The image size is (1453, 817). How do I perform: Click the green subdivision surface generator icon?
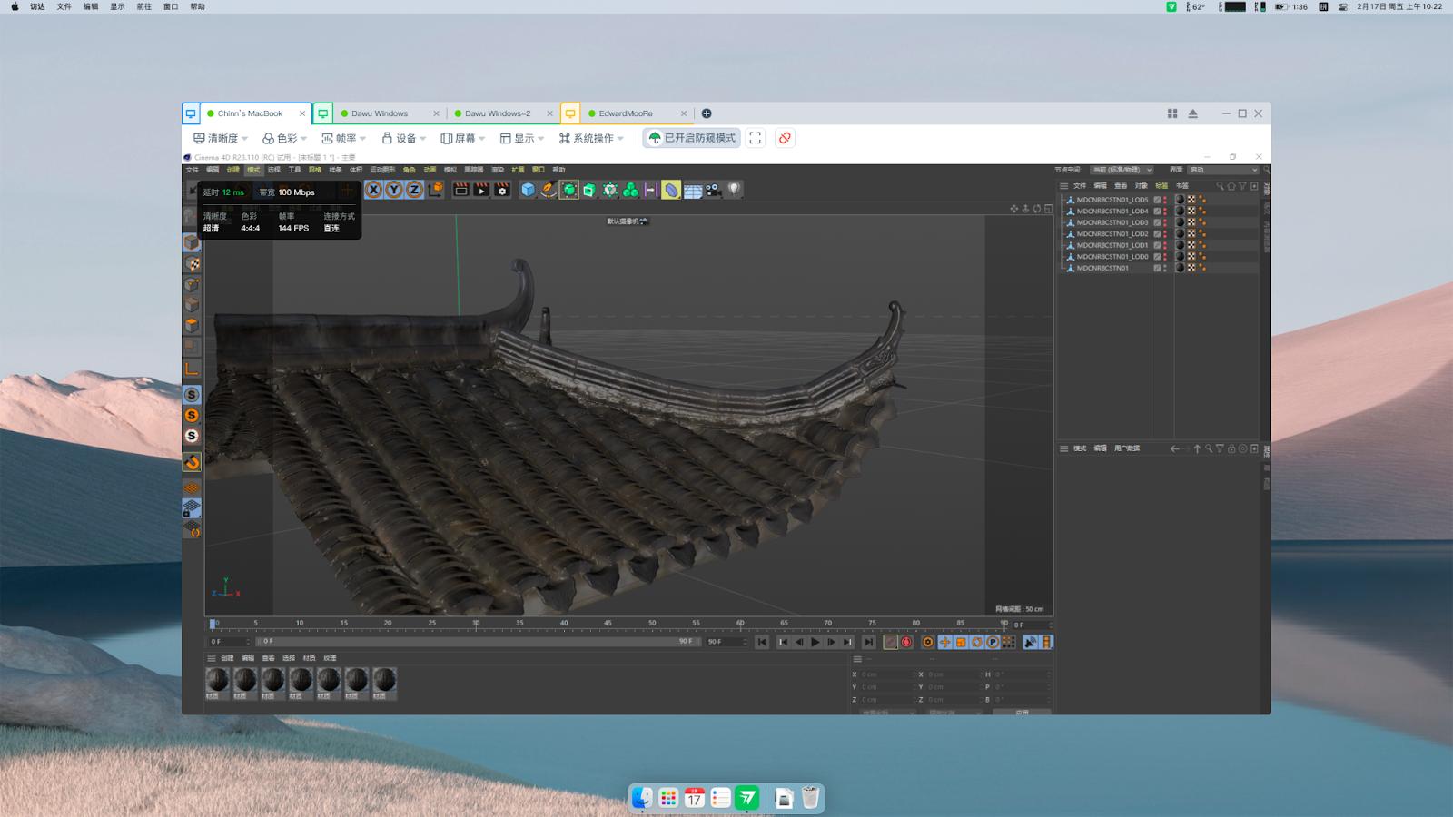[569, 190]
